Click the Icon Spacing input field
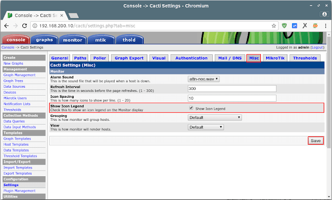 [232, 98]
